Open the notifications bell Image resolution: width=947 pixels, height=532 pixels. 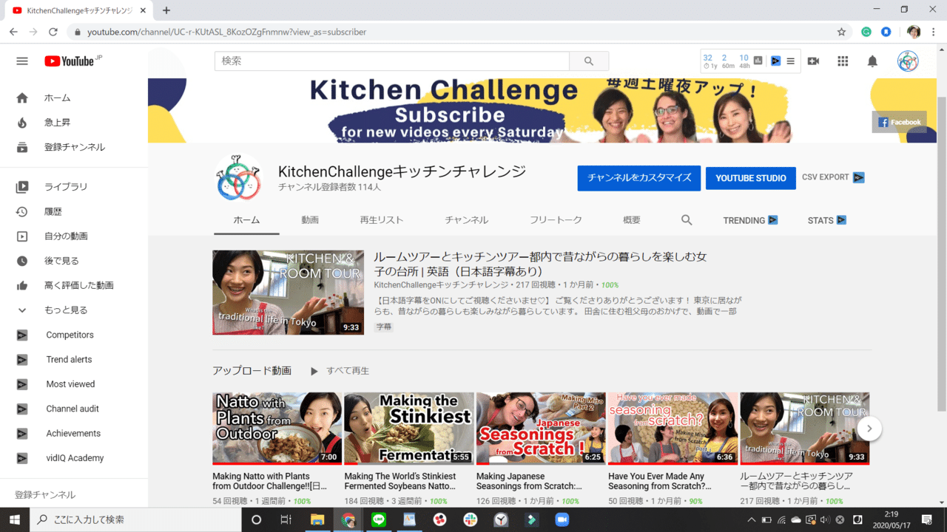872,61
